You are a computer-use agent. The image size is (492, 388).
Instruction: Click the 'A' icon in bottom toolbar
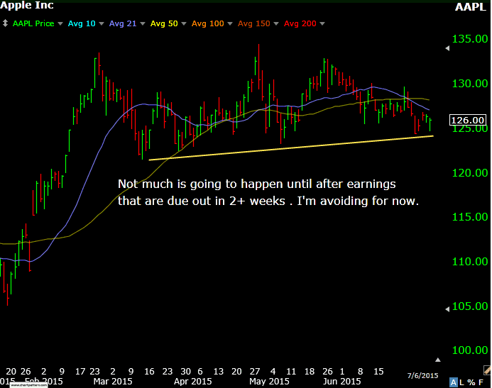[454, 381]
